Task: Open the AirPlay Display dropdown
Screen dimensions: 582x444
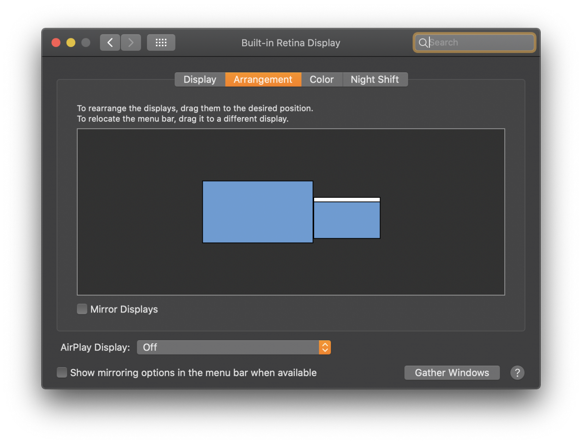Action: tap(234, 347)
